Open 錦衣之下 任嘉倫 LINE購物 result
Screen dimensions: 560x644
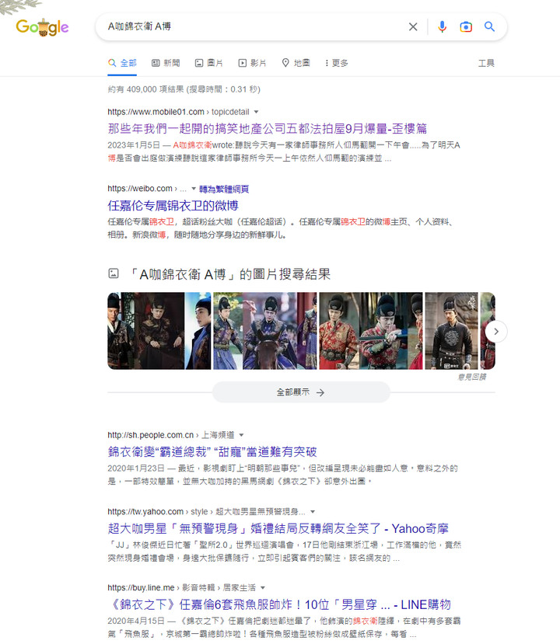[279, 604]
